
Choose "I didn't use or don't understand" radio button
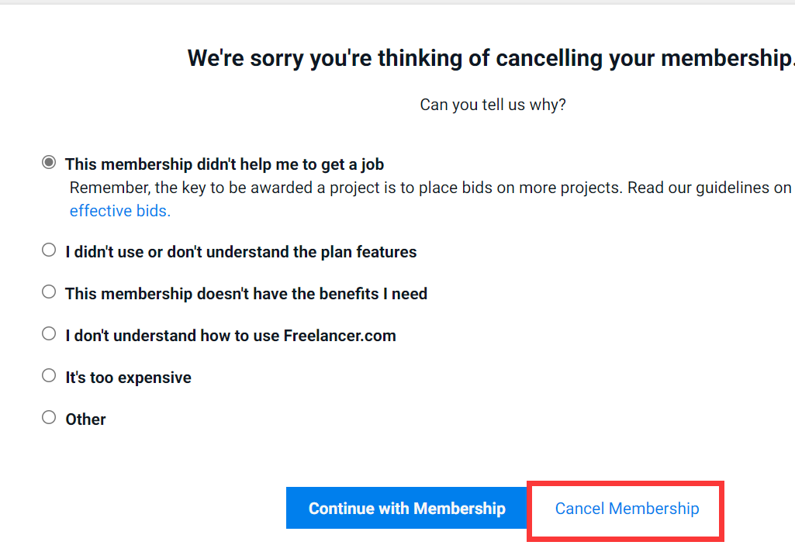(49, 250)
